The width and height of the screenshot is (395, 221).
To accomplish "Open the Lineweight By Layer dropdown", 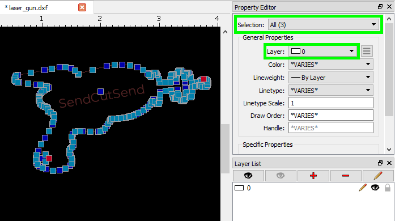I will pos(331,78).
